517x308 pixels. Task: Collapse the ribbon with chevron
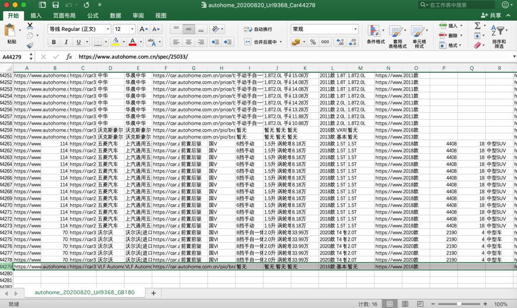[x=508, y=16]
